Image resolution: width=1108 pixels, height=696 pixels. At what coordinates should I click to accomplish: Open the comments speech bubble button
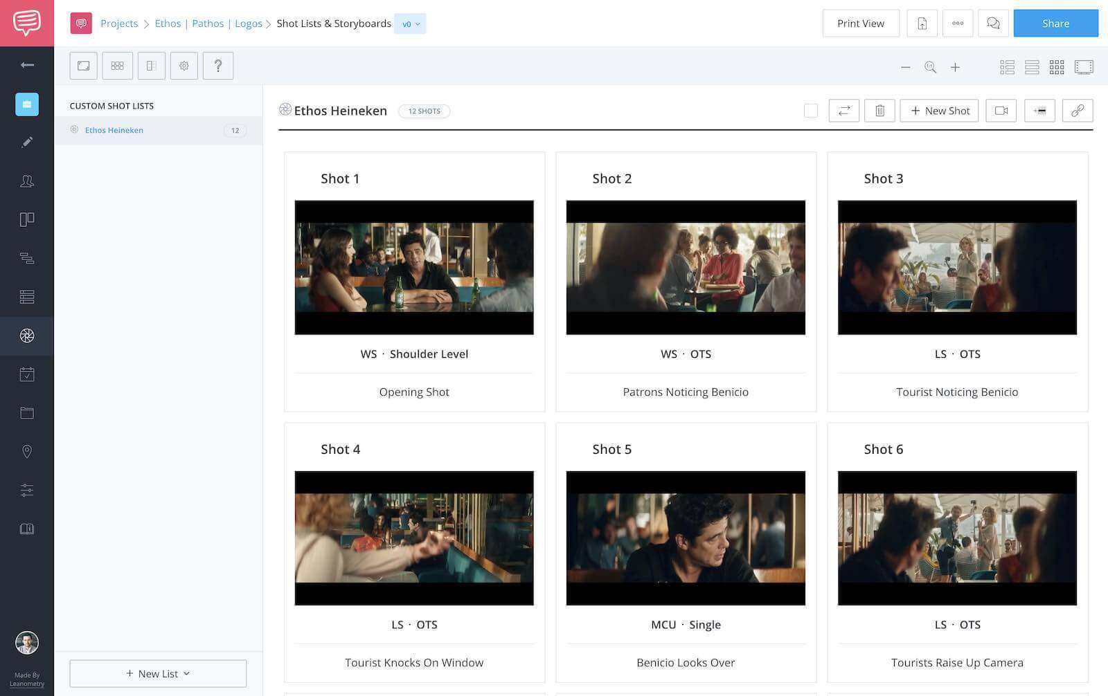click(x=993, y=24)
